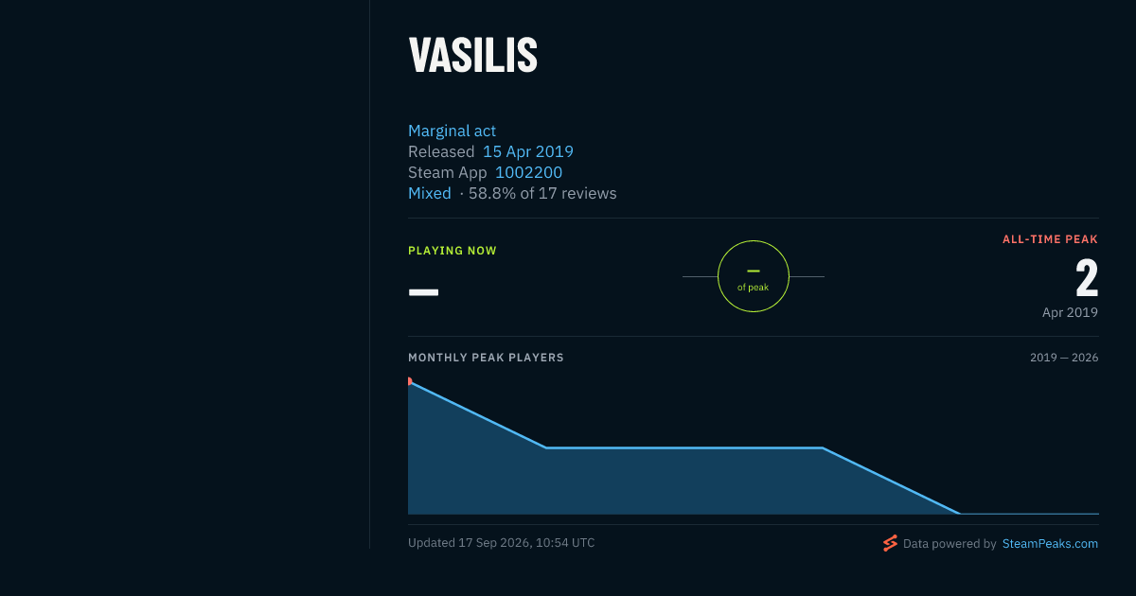Click the PLAYING NOW label
The height and width of the screenshot is (596, 1136).
click(453, 251)
